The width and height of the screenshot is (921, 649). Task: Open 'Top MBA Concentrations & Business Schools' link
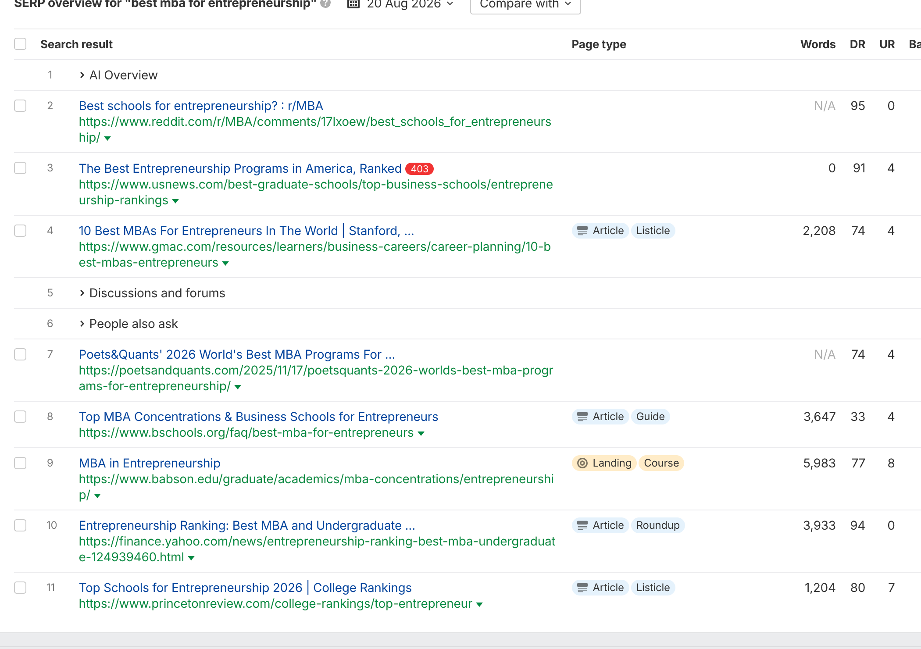tap(258, 417)
